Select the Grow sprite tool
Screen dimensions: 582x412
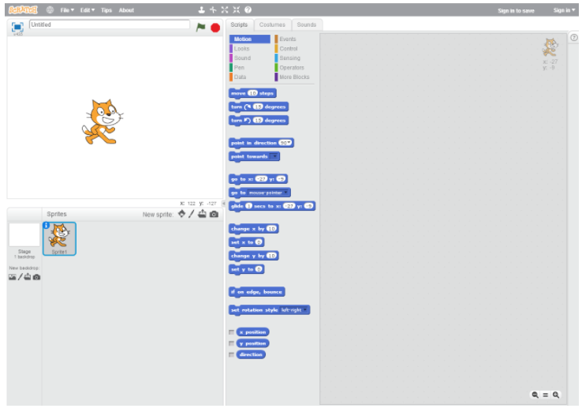tap(225, 10)
